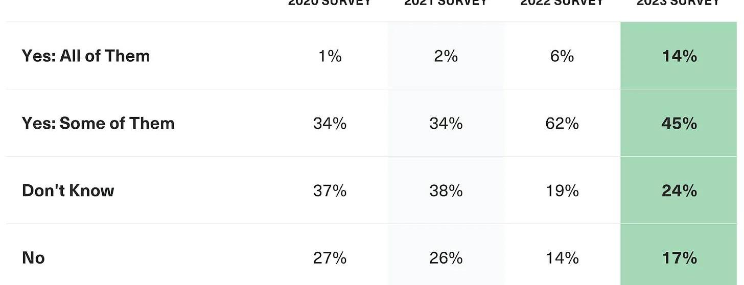Viewport: 744px width, 285px height.
Task: Click the highlighted 2023 Survey column header
Action: (x=679, y=3)
